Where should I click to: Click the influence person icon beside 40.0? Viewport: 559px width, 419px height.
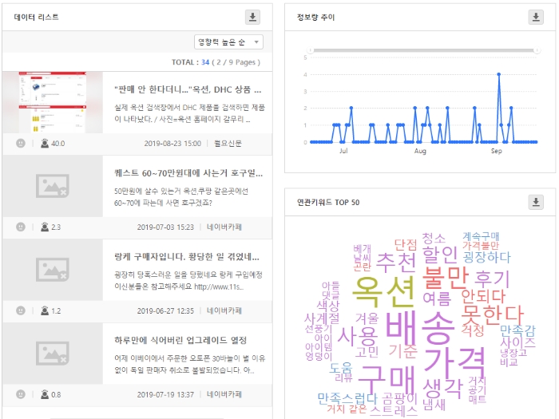click(45, 144)
